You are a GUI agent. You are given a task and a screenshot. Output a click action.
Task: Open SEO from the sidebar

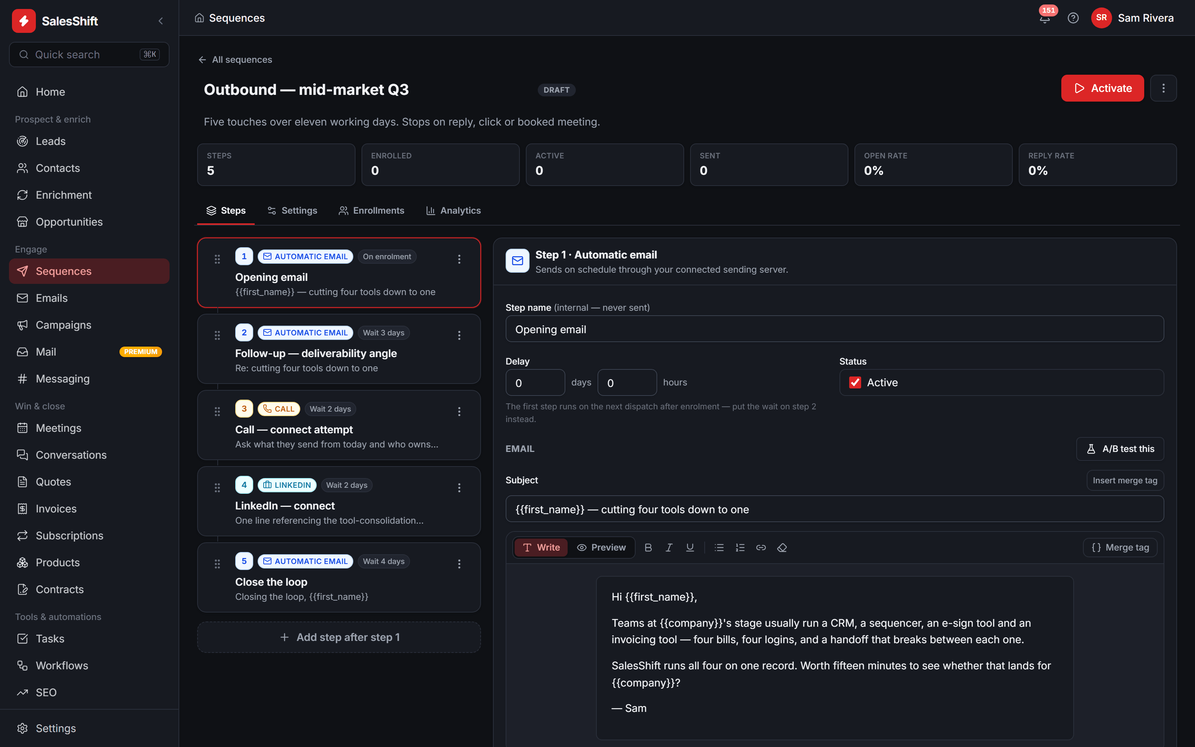point(89,692)
